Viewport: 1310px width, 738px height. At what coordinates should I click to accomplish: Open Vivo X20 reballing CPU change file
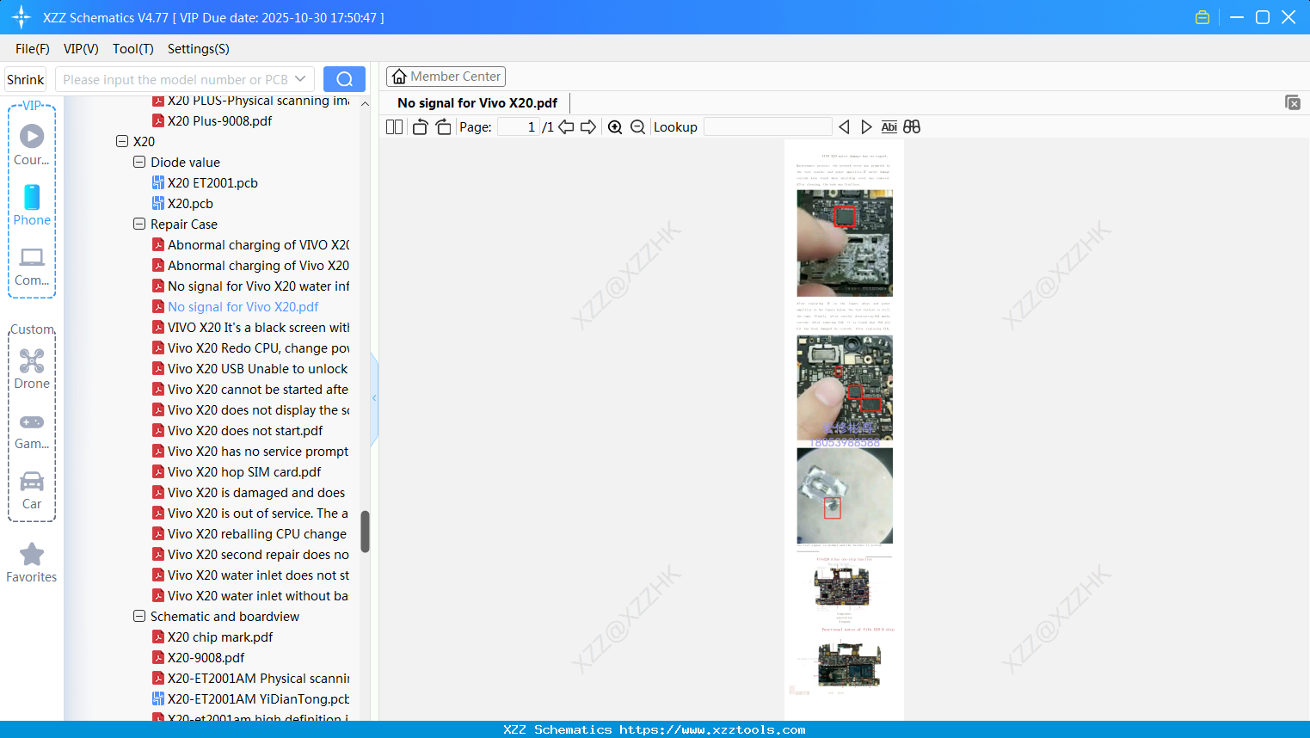click(257, 533)
